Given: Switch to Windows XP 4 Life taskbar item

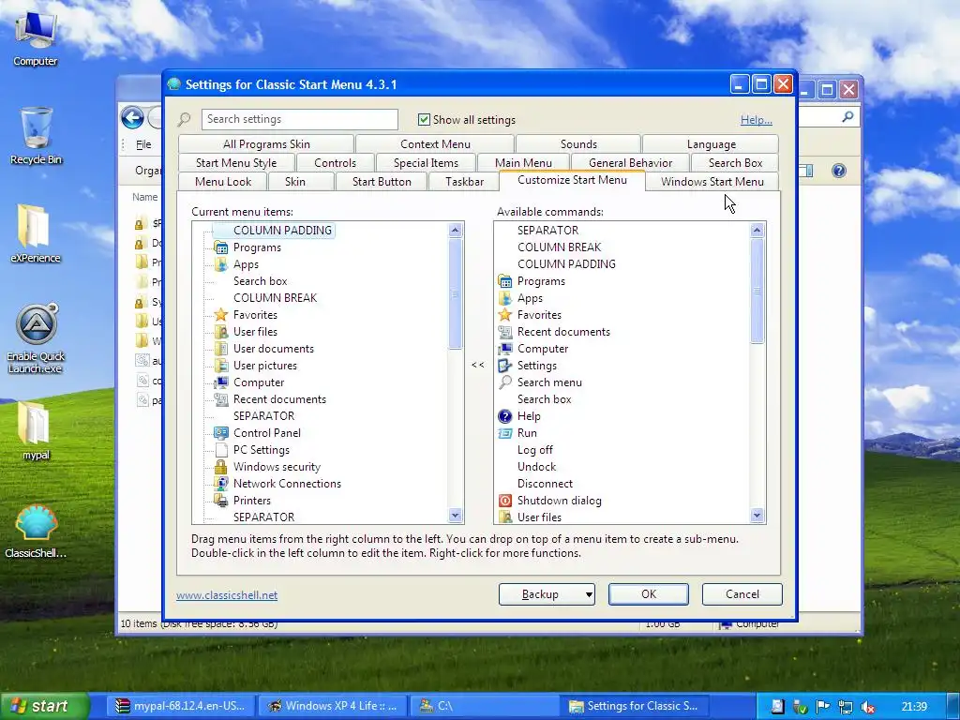Looking at the screenshot, I should [331, 706].
